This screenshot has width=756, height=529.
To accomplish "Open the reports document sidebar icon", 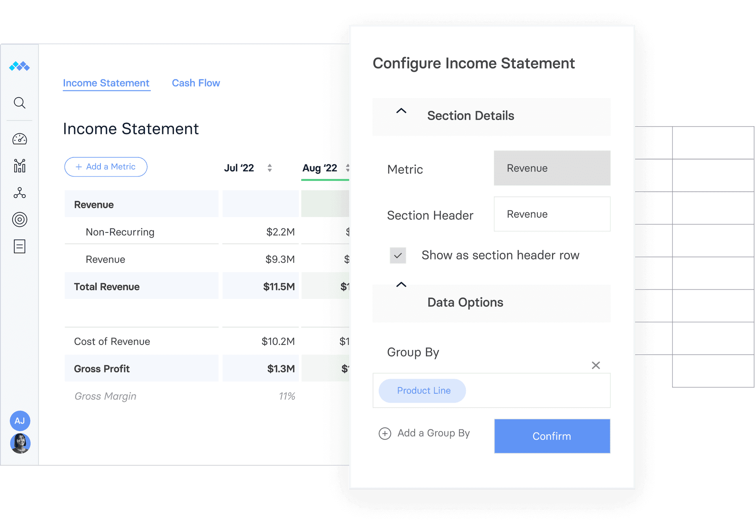I will tap(19, 247).
